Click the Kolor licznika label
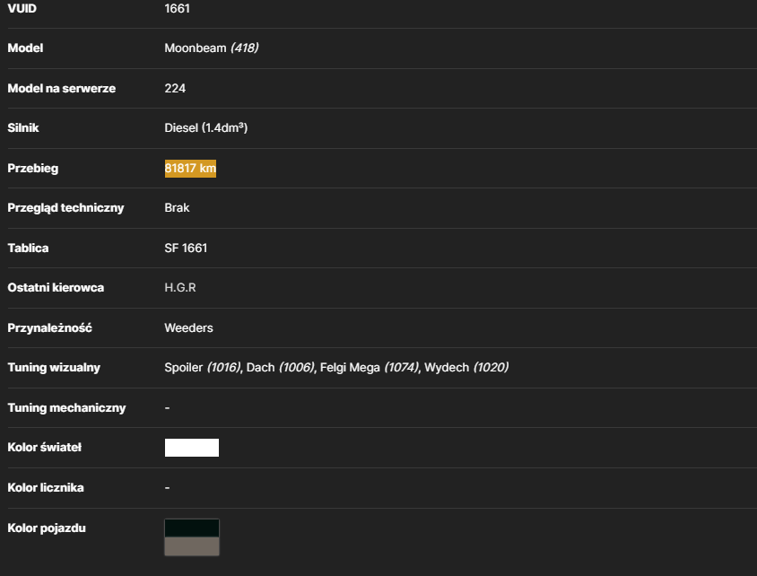Screen dimensions: 757x576 (x=46, y=488)
